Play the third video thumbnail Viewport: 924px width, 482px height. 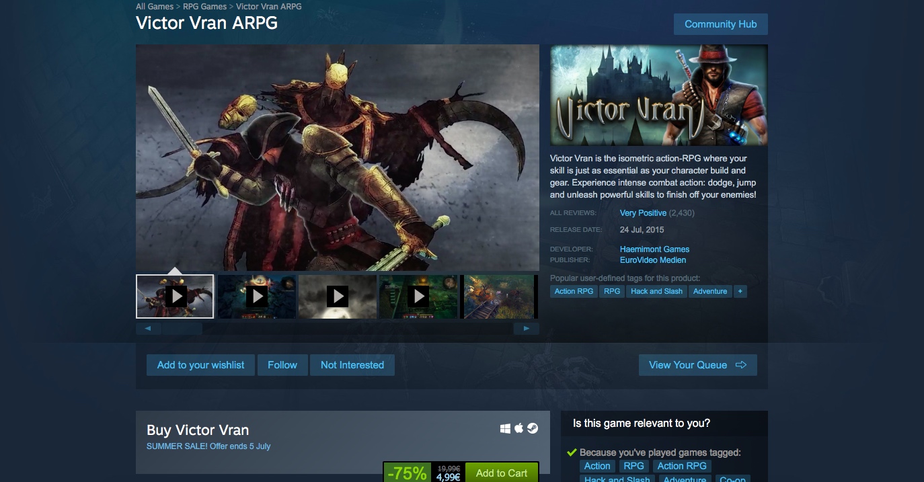338,296
